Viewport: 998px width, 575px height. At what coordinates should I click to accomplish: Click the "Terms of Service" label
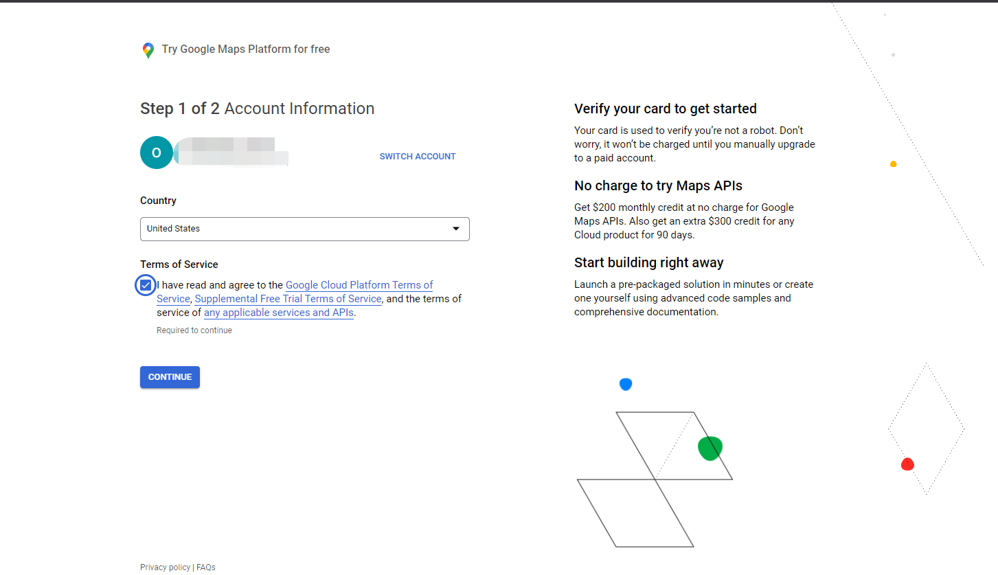click(x=179, y=264)
